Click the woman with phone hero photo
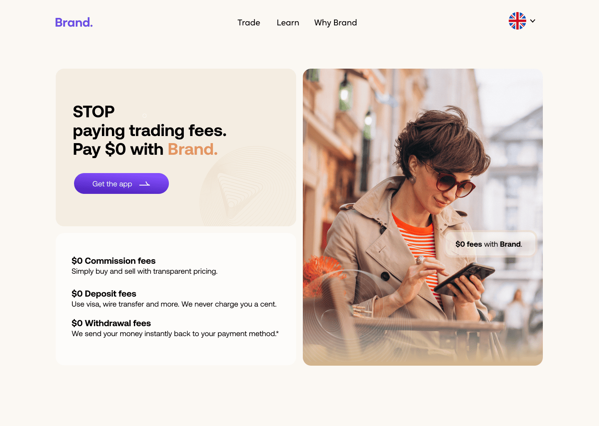 click(x=423, y=217)
